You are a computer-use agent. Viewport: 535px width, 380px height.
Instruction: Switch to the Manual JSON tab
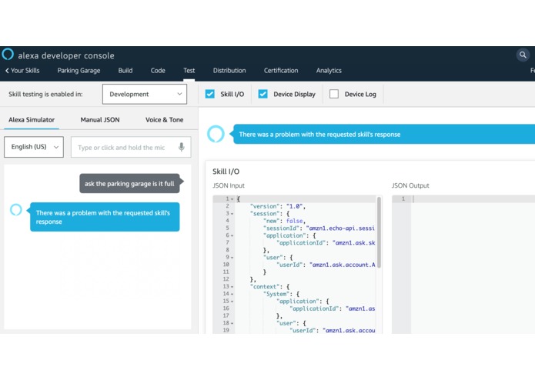(100, 120)
